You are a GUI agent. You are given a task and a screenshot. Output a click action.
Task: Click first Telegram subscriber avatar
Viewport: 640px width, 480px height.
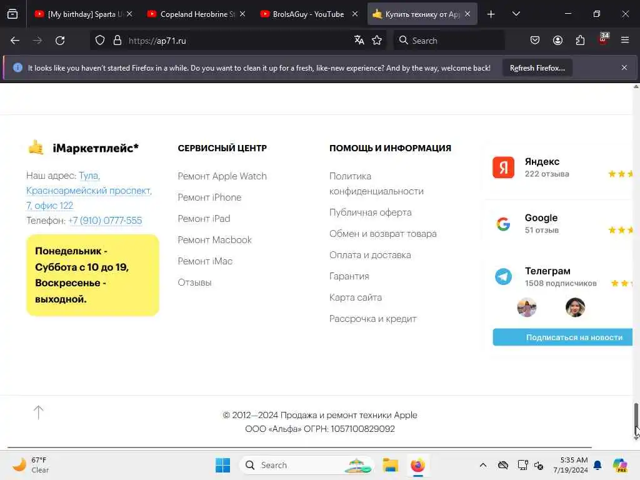526,307
